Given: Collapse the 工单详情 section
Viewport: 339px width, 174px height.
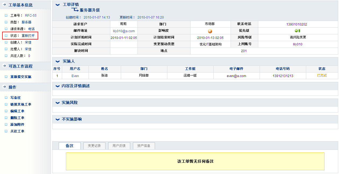Looking at the screenshot, I should [x=58, y=5].
